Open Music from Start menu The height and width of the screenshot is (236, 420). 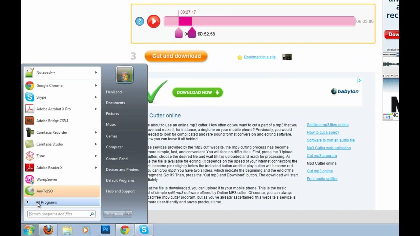(x=111, y=125)
